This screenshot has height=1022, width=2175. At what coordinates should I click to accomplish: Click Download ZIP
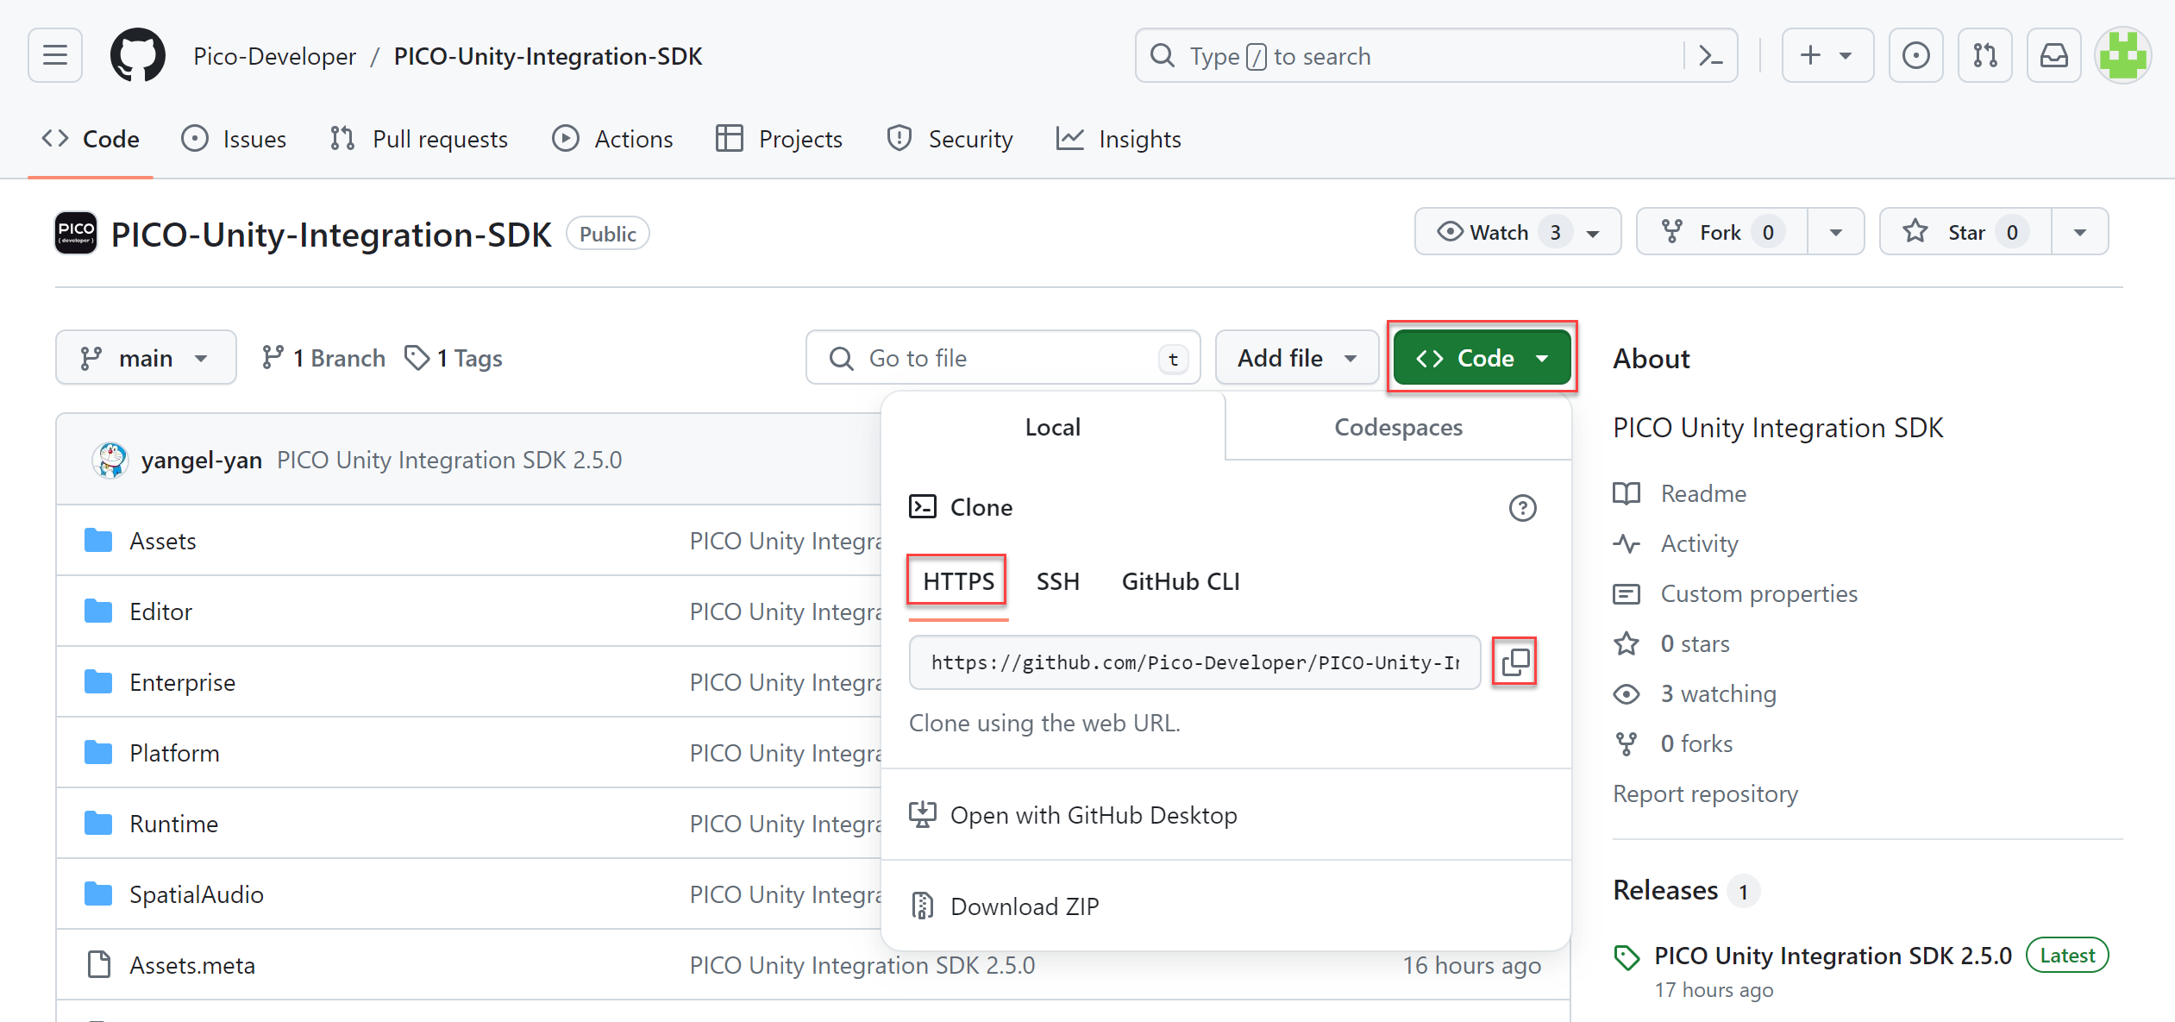[x=1024, y=906]
